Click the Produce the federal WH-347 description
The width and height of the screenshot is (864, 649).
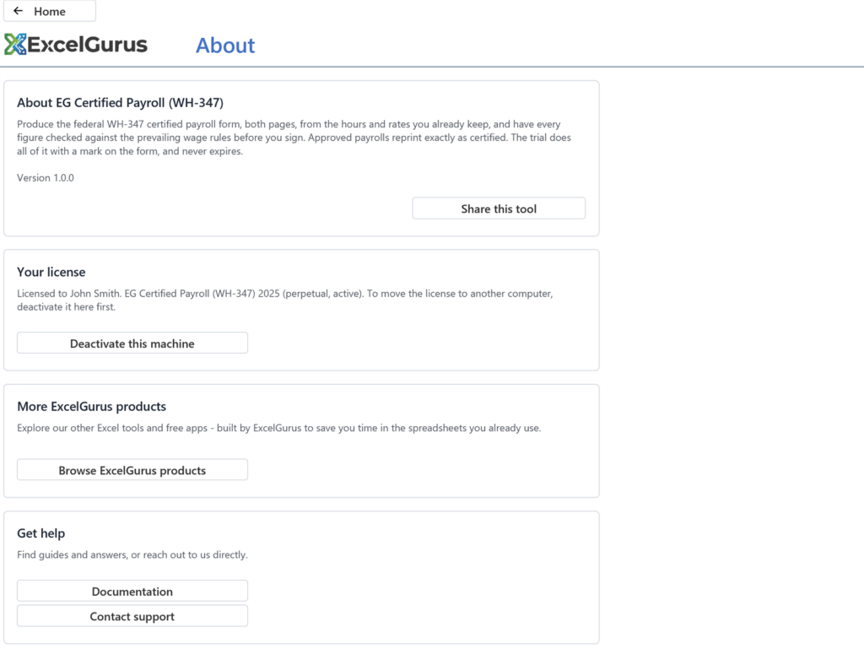294,138
